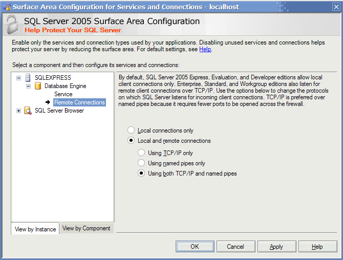Open the Help link in description
Image resolution: width=343 pixels, height=260 pixels.
click(205, 49)
